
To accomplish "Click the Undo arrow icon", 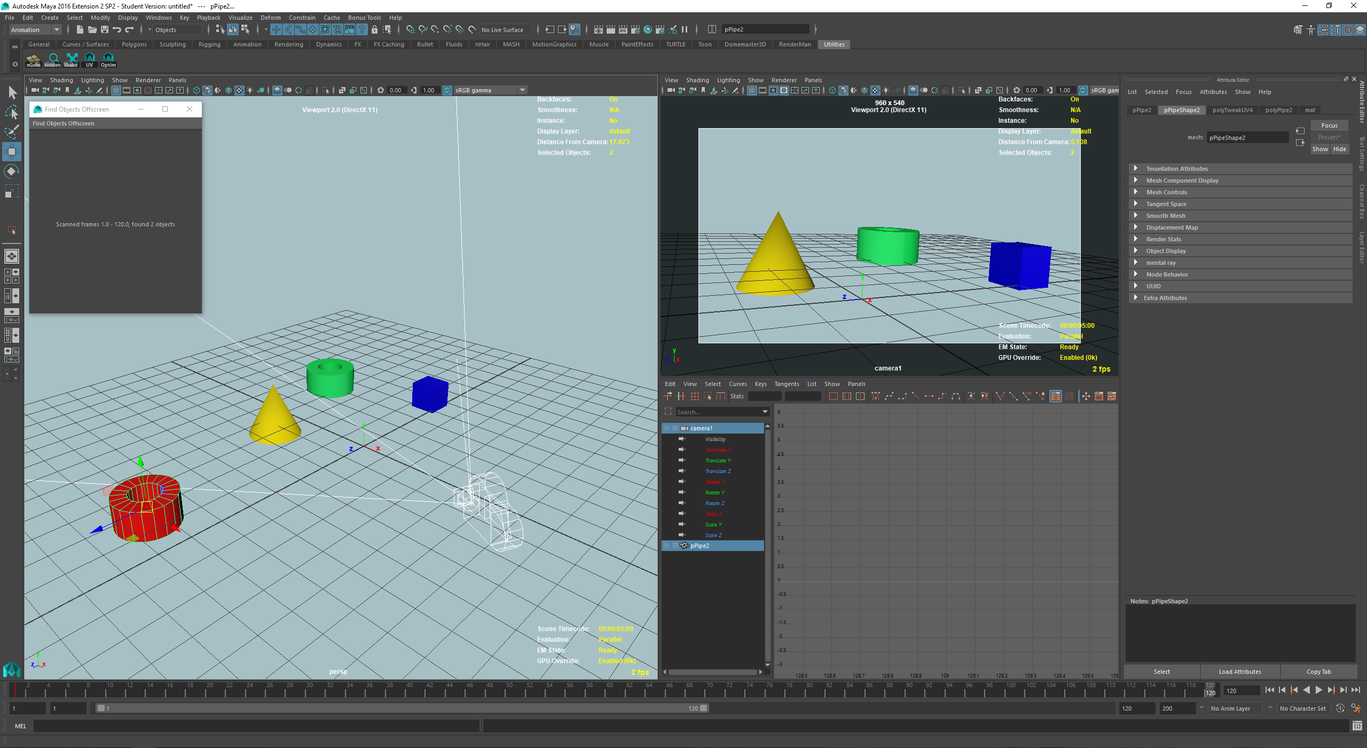I will [x=117, y=29].
